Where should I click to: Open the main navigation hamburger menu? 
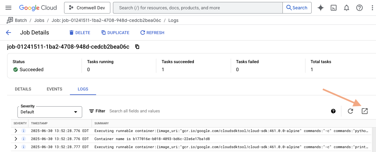(8, 8)
